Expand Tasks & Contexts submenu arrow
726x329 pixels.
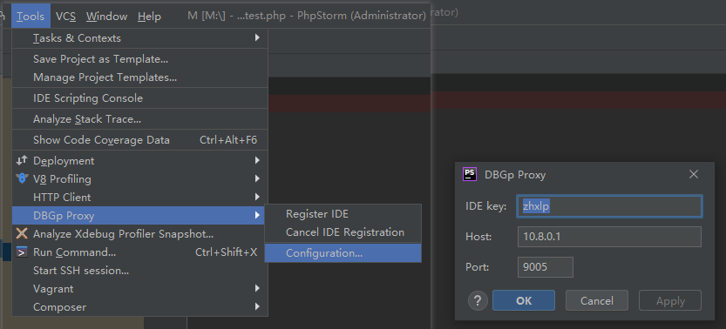(257, 38)
